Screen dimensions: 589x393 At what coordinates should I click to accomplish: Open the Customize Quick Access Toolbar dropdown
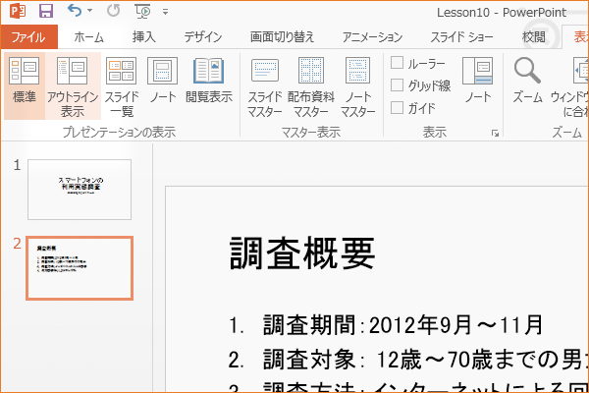click(165, 12)
